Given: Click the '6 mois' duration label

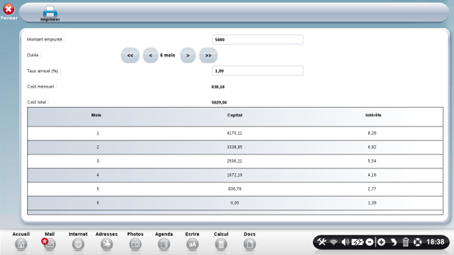Looking at the screenshot, I should point(168,55).
